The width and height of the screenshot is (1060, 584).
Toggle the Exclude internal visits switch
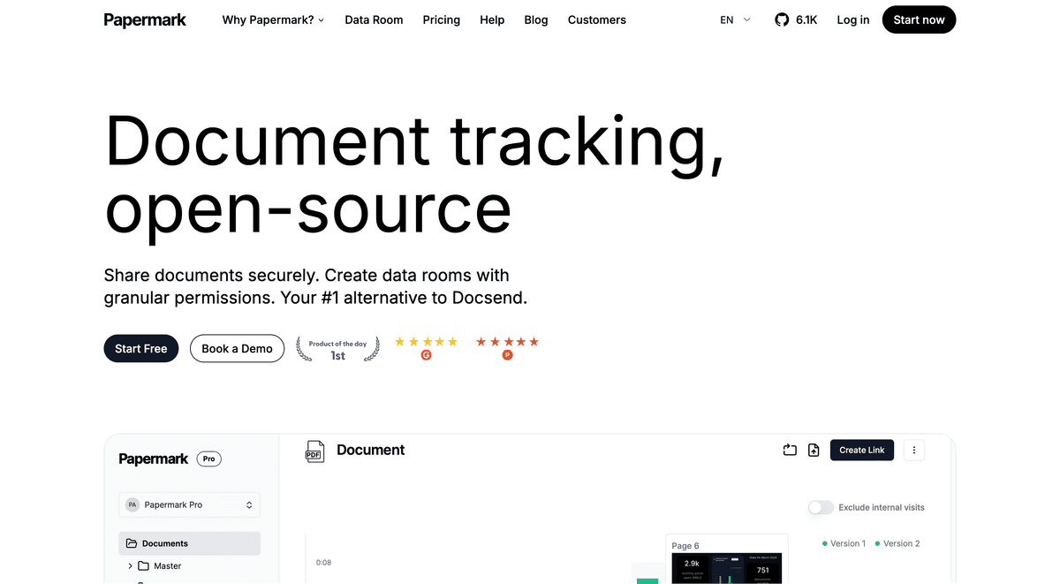click(x=821, y=507)
